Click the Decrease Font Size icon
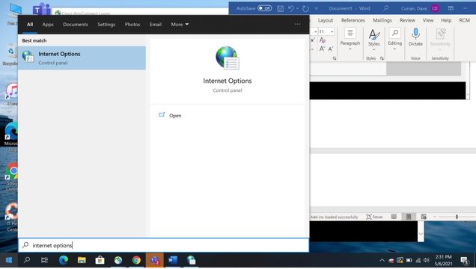 tap(331, 49)
